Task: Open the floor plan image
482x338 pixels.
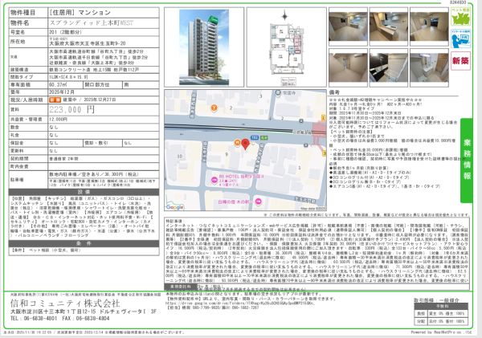Action: click(287, 47)
